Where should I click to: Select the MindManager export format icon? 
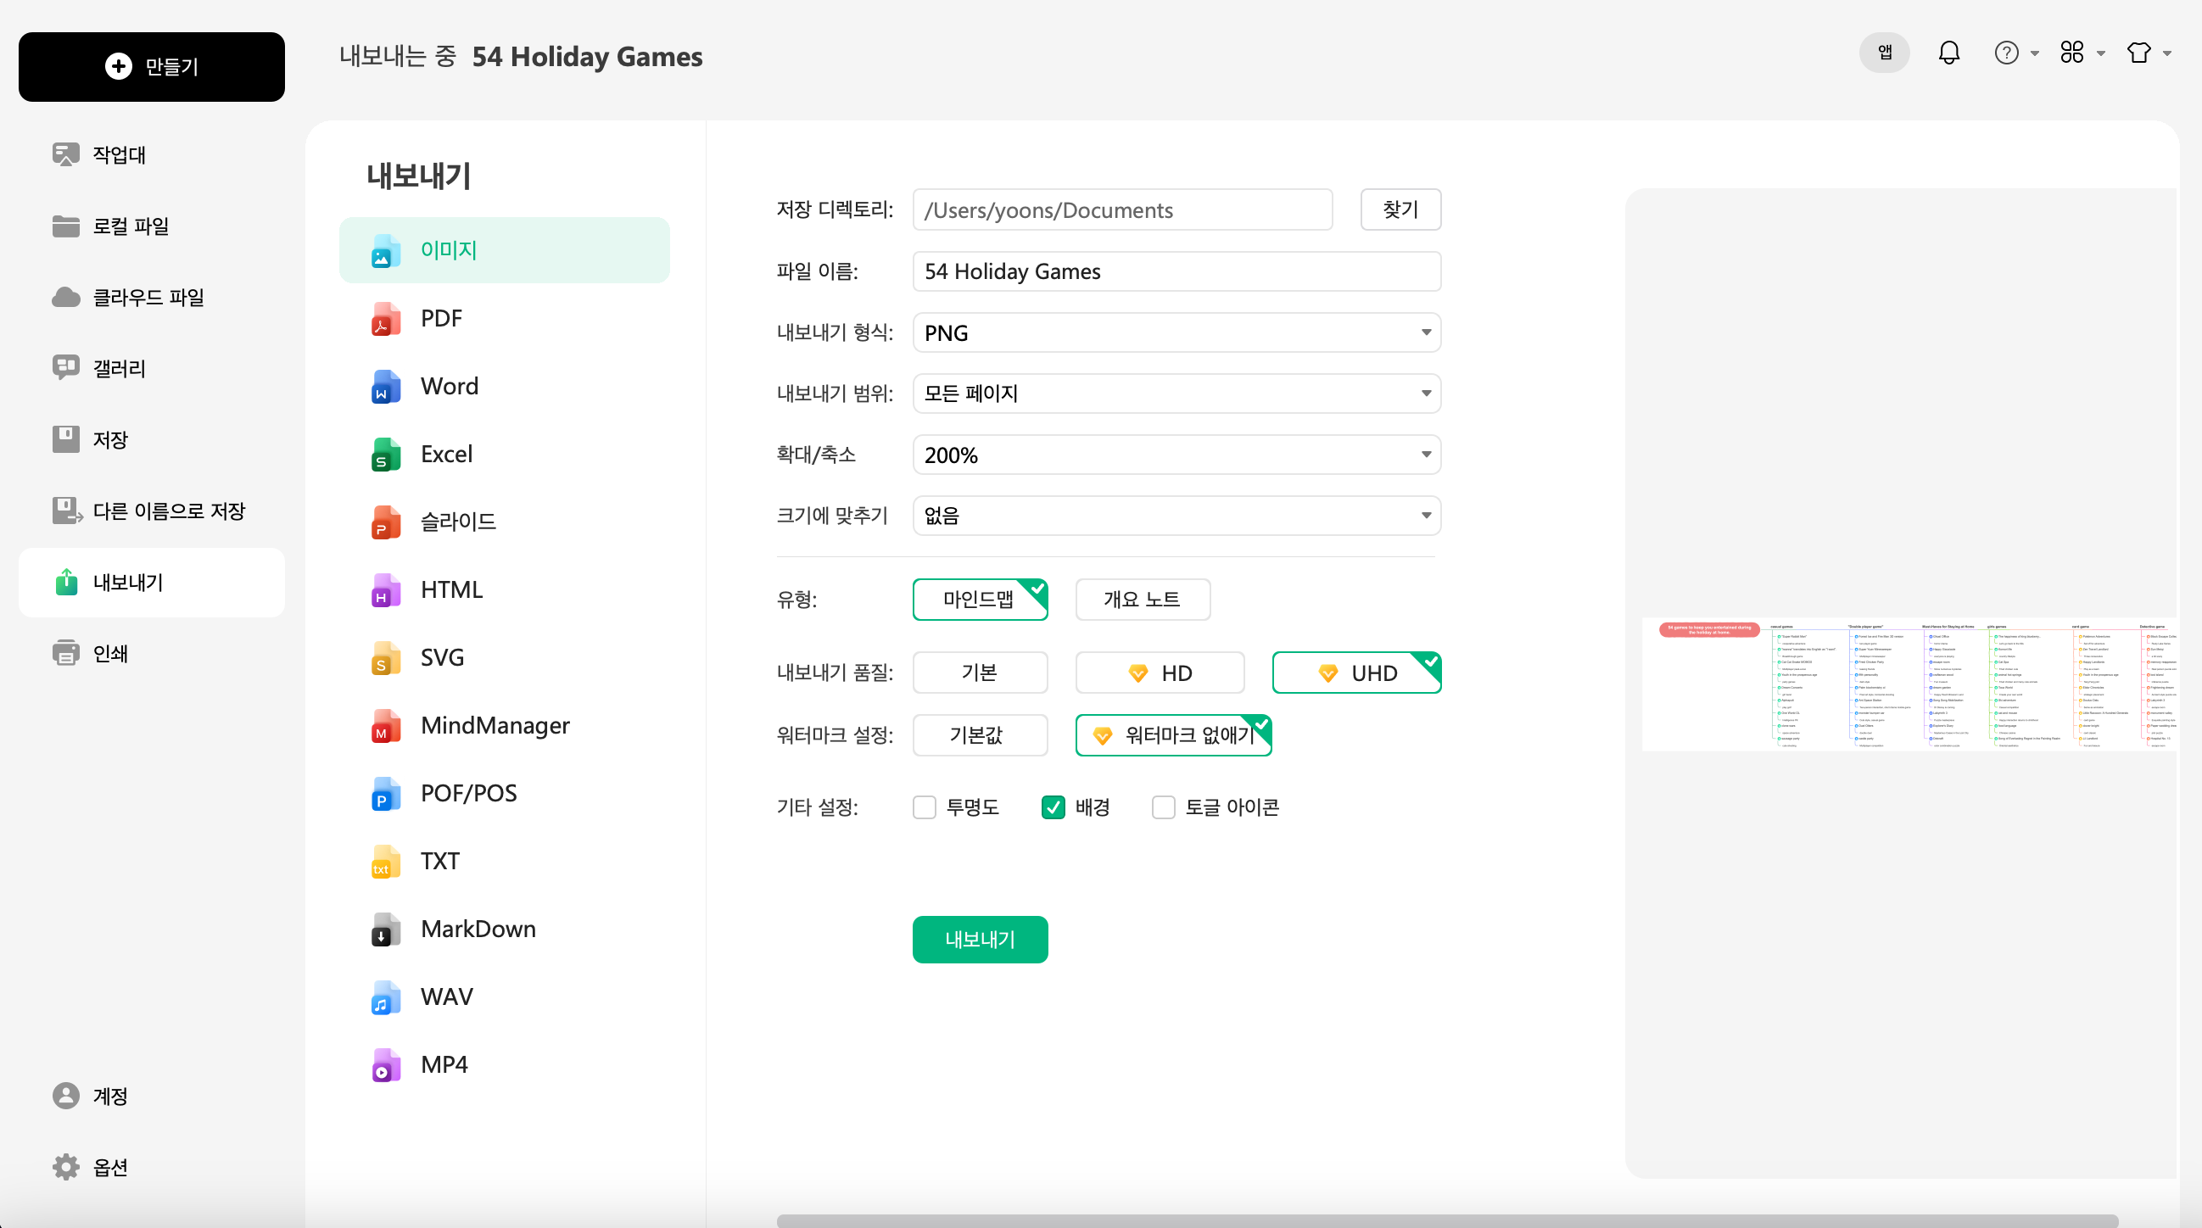click(387, 724)
